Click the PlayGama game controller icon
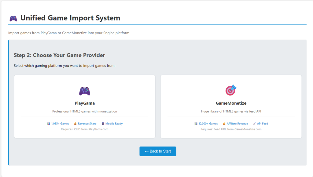The height and width of the screenshot is (177, 313). click(x=84, y=91)
